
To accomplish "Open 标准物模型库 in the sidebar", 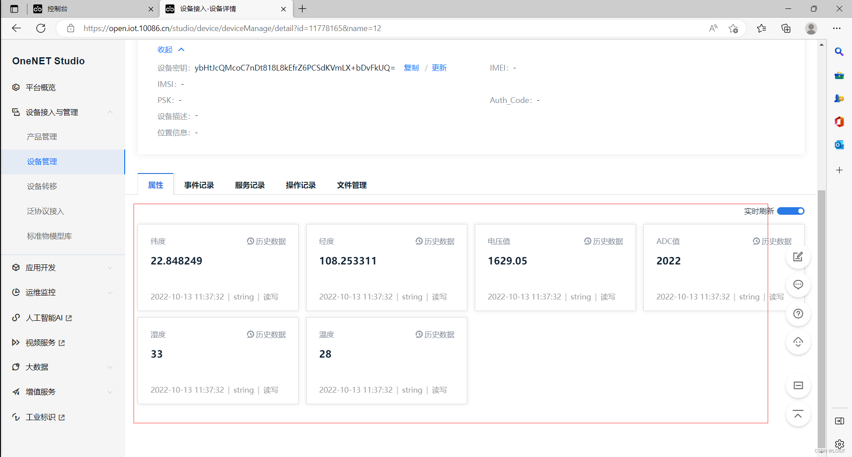I will click(x=49, y=236).
